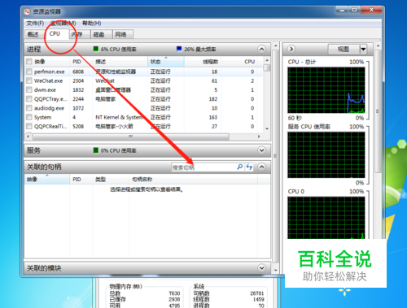Expand the 关联的模块 section
Viewport: 407px width, 308px height.
coord(261,268)
